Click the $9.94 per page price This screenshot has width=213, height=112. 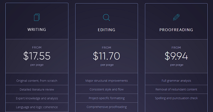(x=176, y=56)
